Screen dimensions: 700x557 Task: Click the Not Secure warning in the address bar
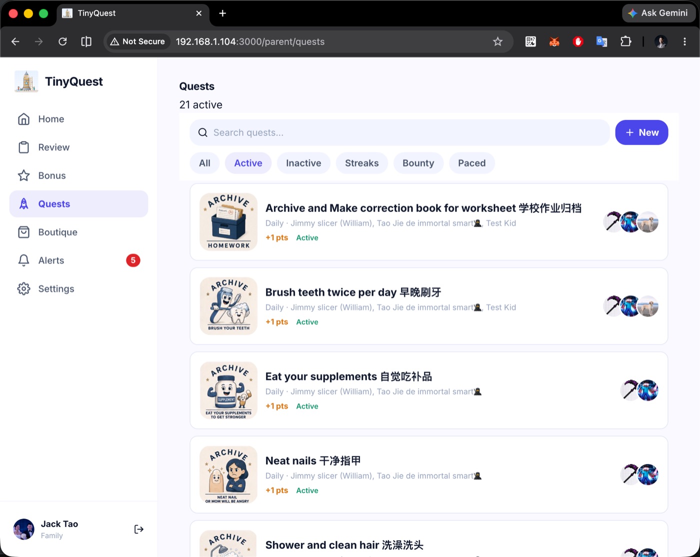pyautogui.click(x=138, y=41)
